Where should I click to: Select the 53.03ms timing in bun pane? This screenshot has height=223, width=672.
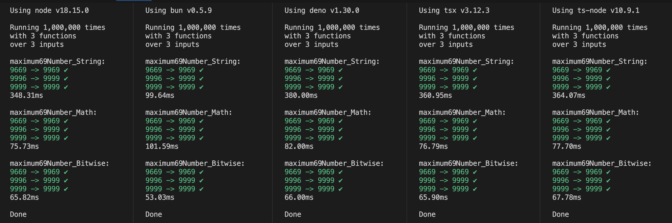160,197
